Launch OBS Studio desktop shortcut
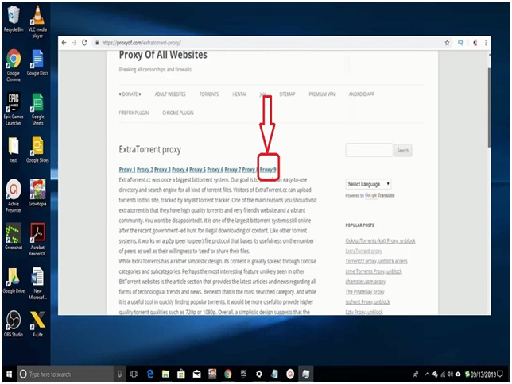The height and width of the screenshot is (384, 512). [14, 324]
